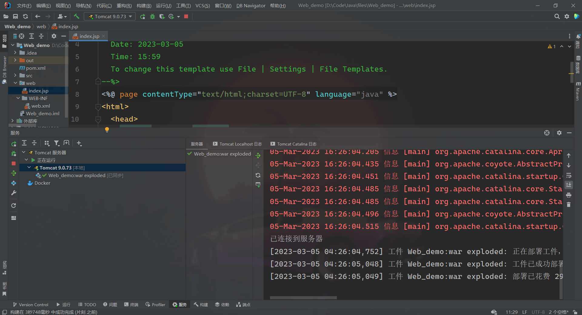Print console output with printer icon
This screenshot has width=582, height=315.
(569, 195)
